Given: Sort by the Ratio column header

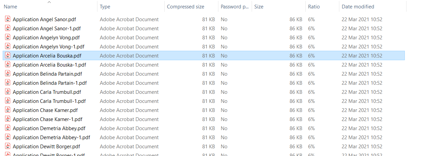Looking at the screenshot, I should pos(314,7).
